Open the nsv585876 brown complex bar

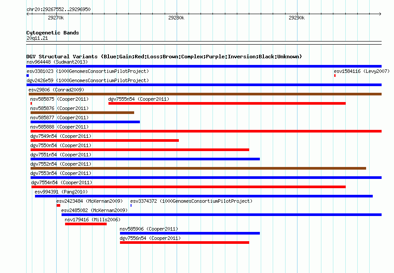click(x=82, y=113)
